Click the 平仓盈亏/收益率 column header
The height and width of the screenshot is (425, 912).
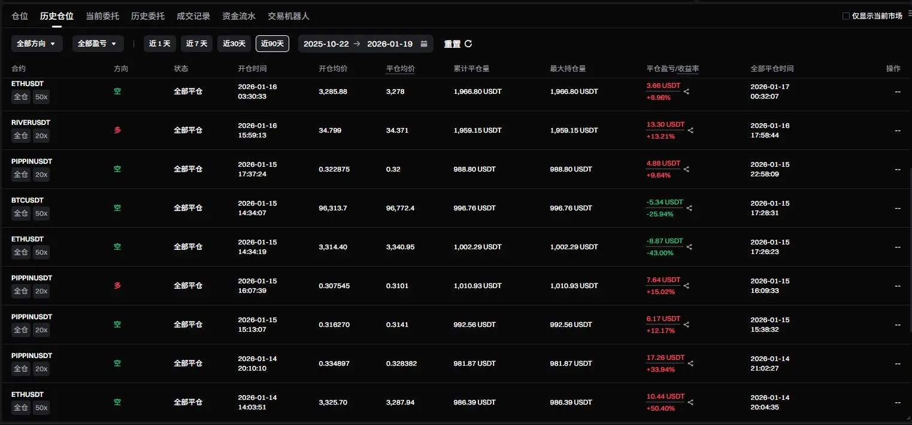pyautogui.click(x=672, y=69)
